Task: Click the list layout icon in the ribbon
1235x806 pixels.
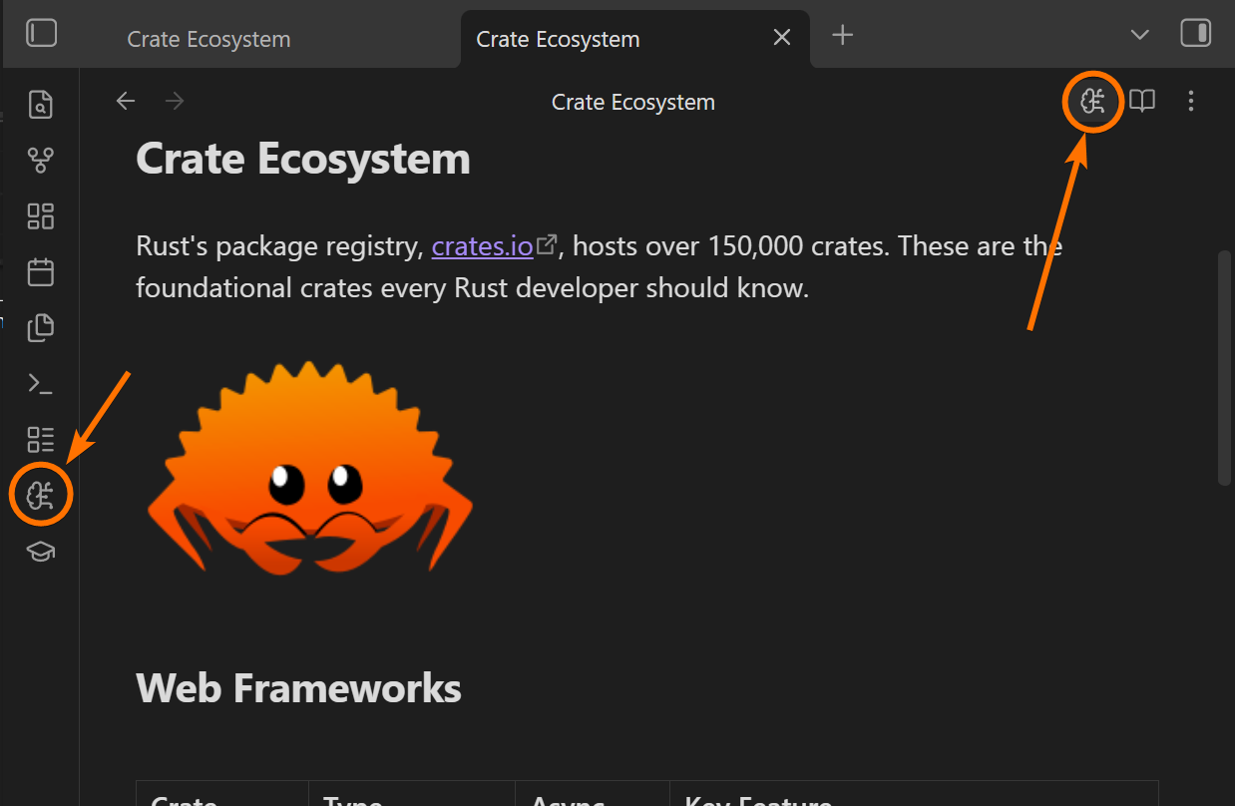Action: 41,440
